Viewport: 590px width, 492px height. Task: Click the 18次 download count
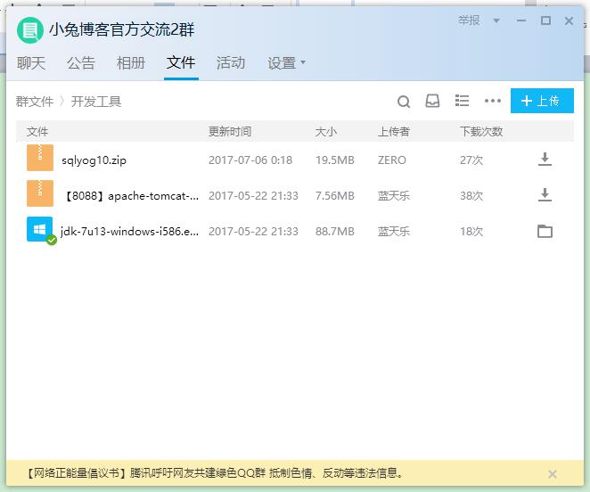471,231
